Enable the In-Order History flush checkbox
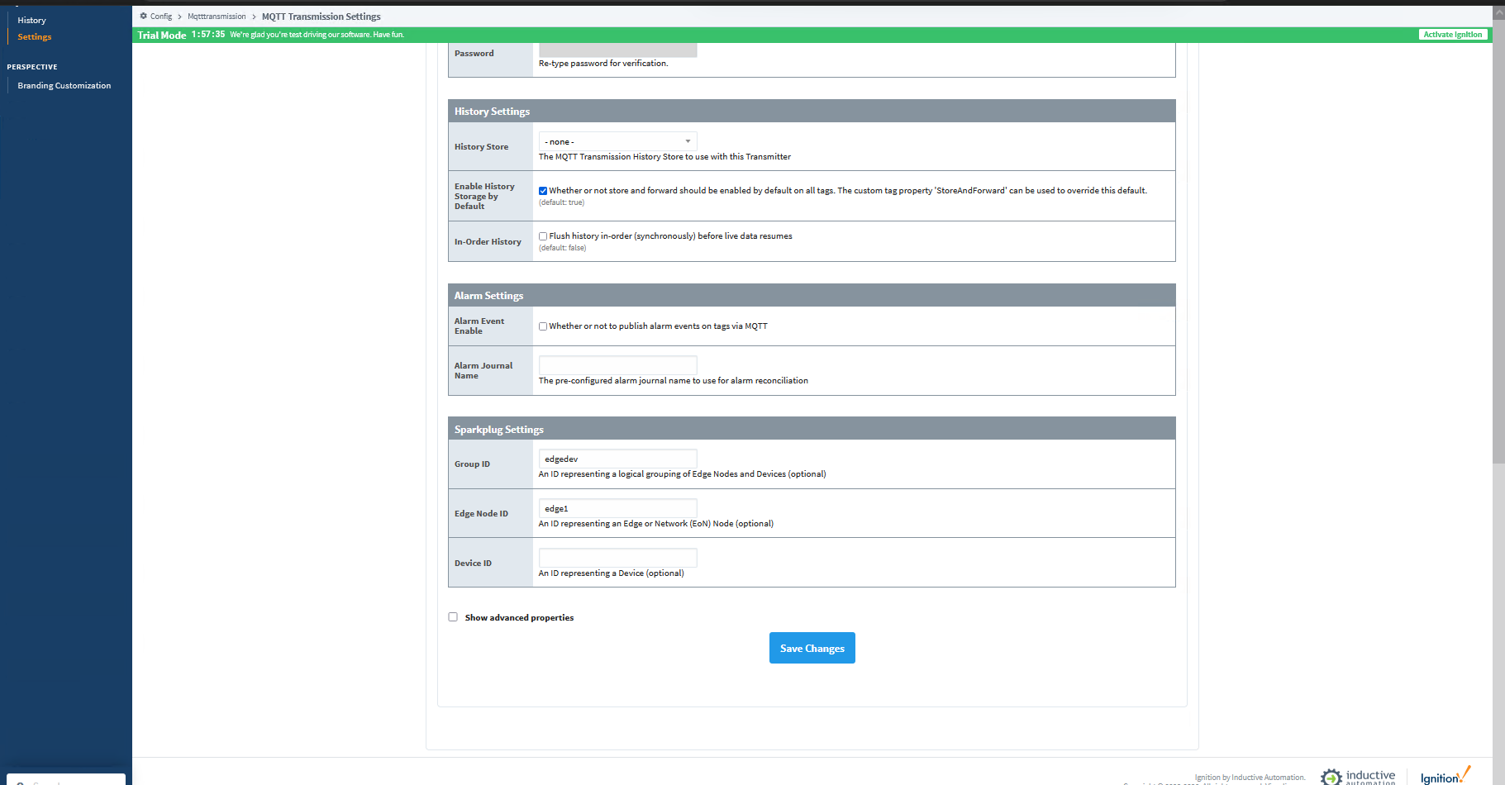Viewport: 1505px width, 785px height. [543, 236]
